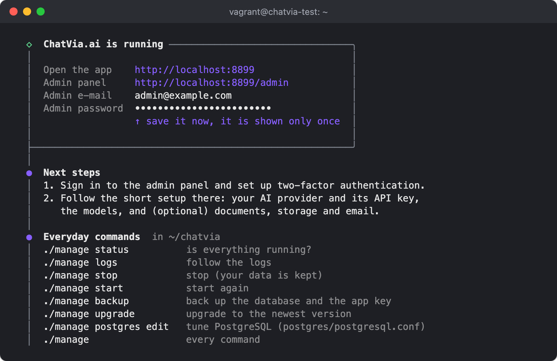557x361 pixels.
Task: Open the http://localhost:8899/admin link
Action: point(211,82)
